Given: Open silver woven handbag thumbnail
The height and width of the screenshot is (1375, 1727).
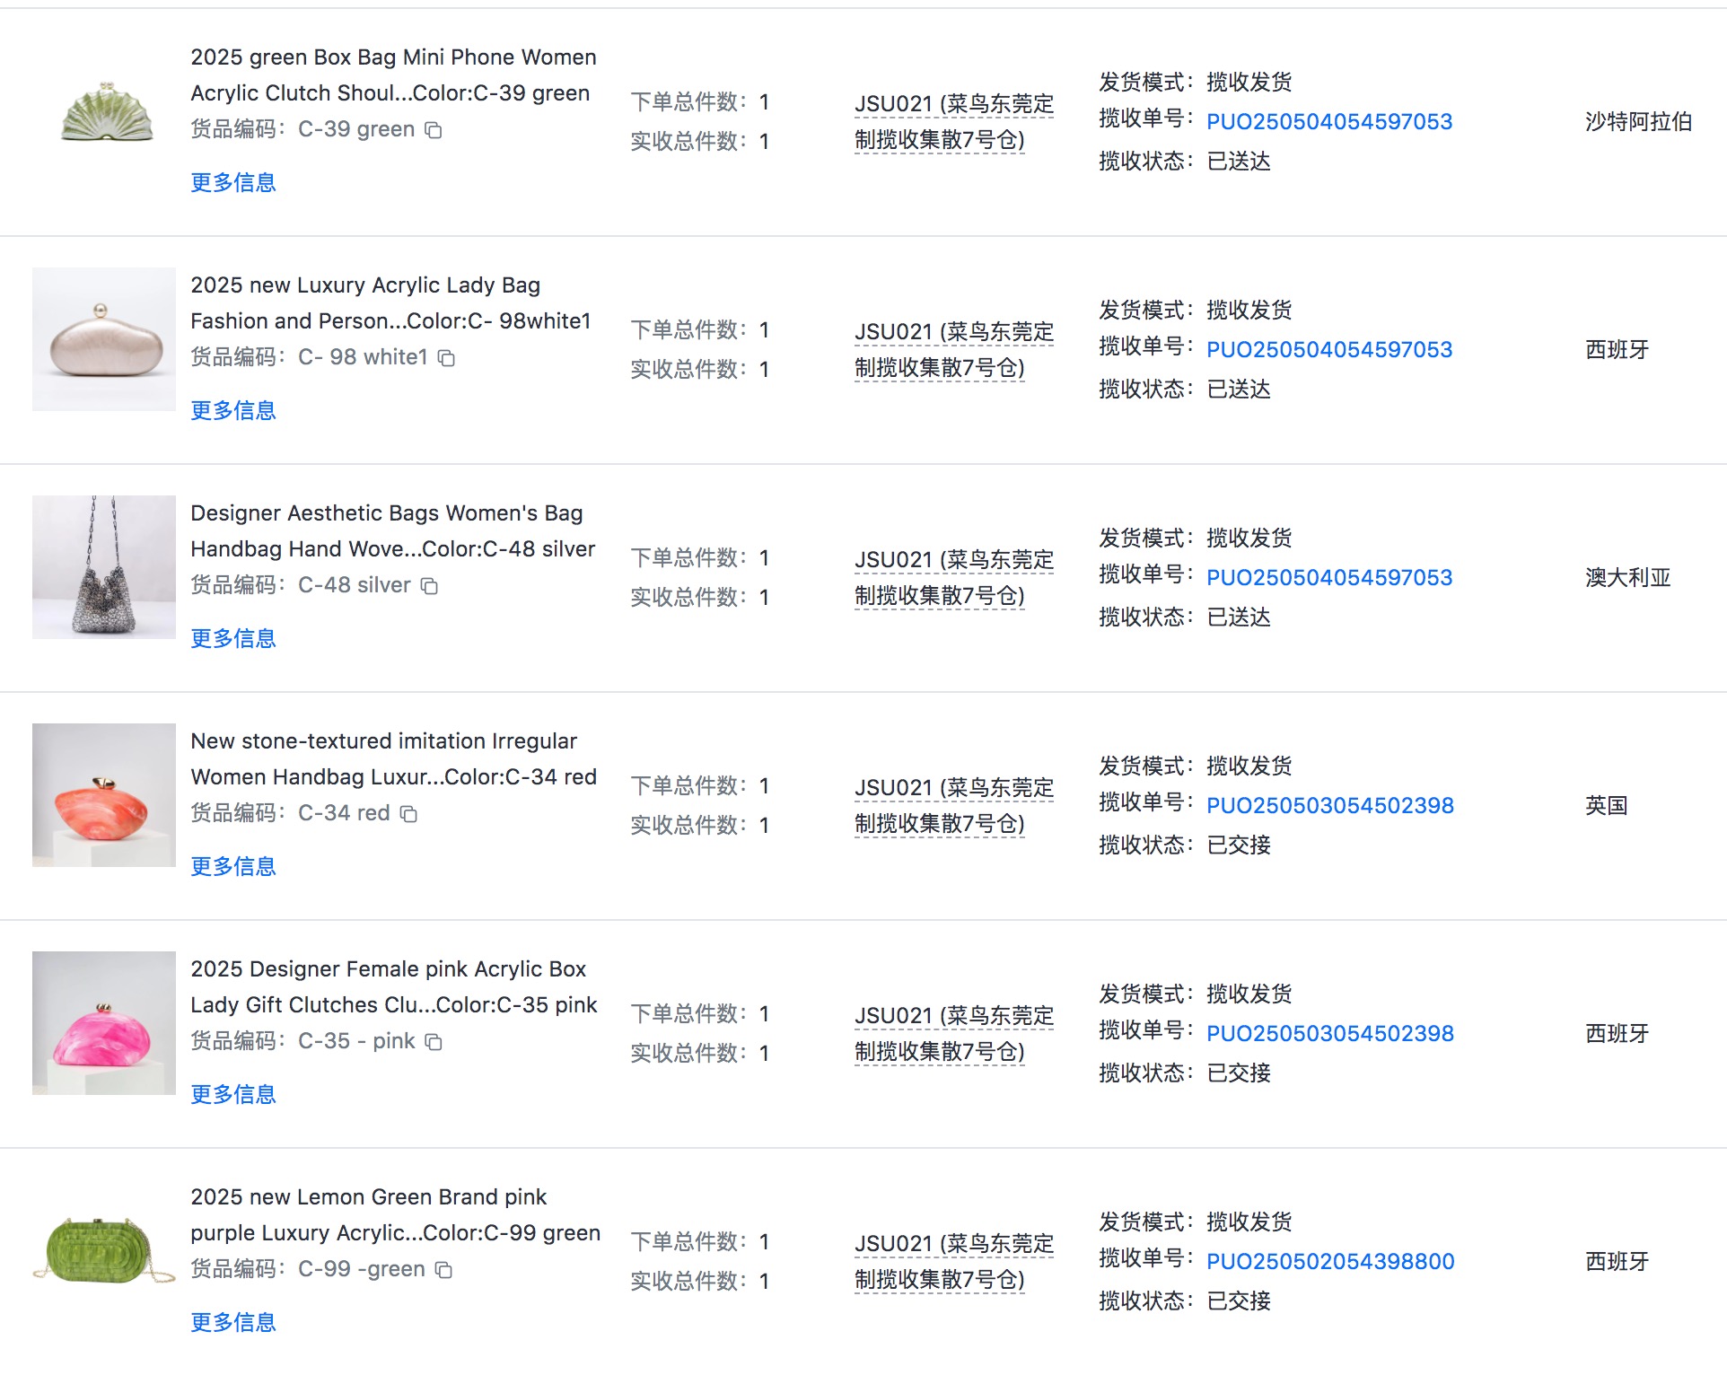Looking at the screenshot, I should (x=104, y=567).
